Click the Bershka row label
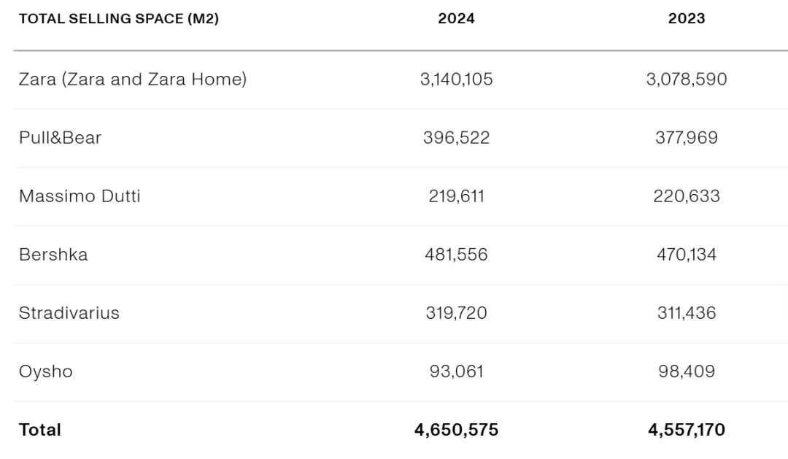 point(53,255)
